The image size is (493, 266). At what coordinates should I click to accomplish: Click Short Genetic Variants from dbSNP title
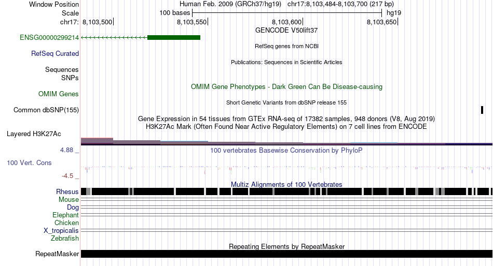pyautogui.click(x=286, y=102)
